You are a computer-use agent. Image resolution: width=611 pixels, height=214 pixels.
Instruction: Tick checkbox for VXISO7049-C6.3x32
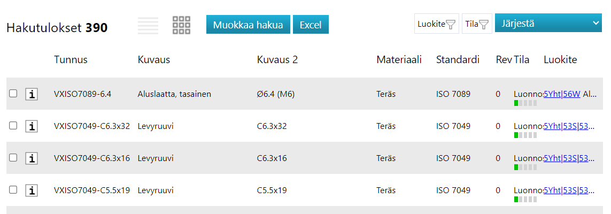pos(13,126)
